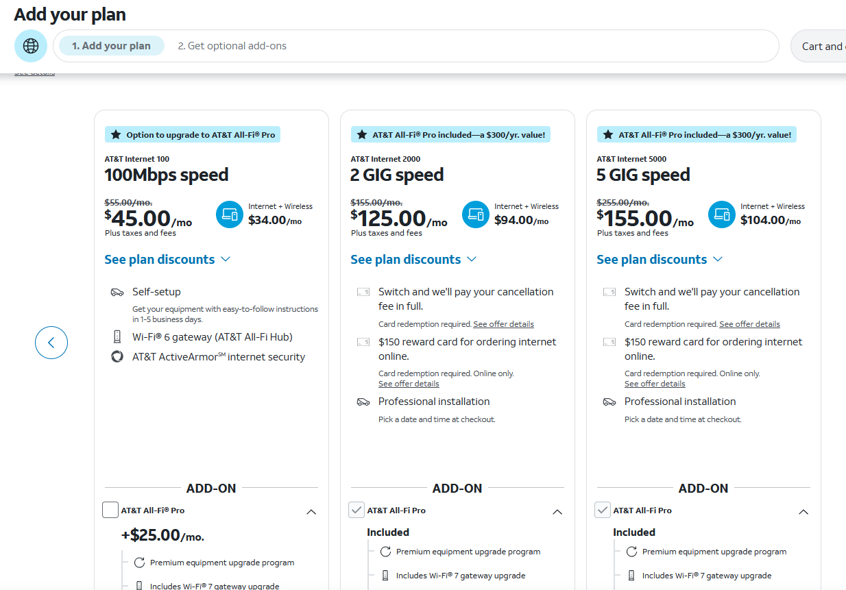Screen dimensions: 846x590
Task: Toggle the AT&T All-Fi Pro checkbox on Internet 2000
Action: tap(356, 510)
